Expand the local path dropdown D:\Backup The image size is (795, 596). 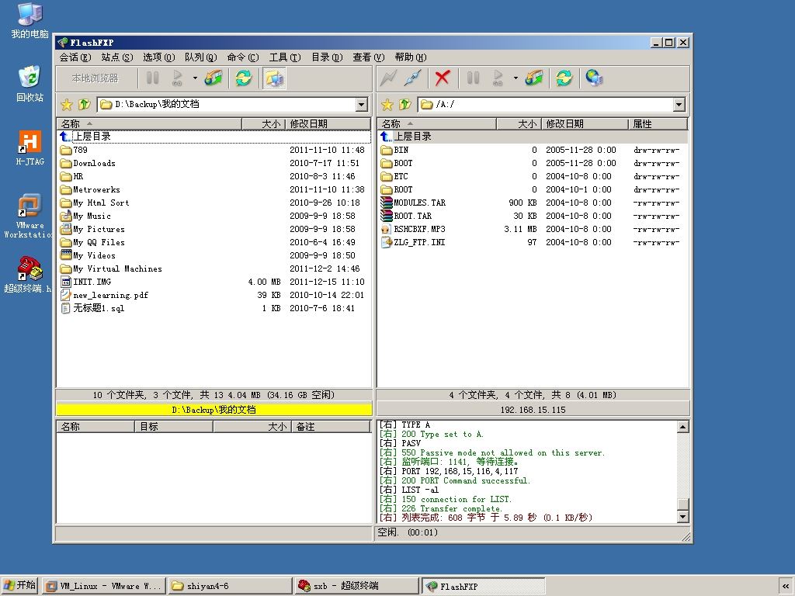(361, 105)
